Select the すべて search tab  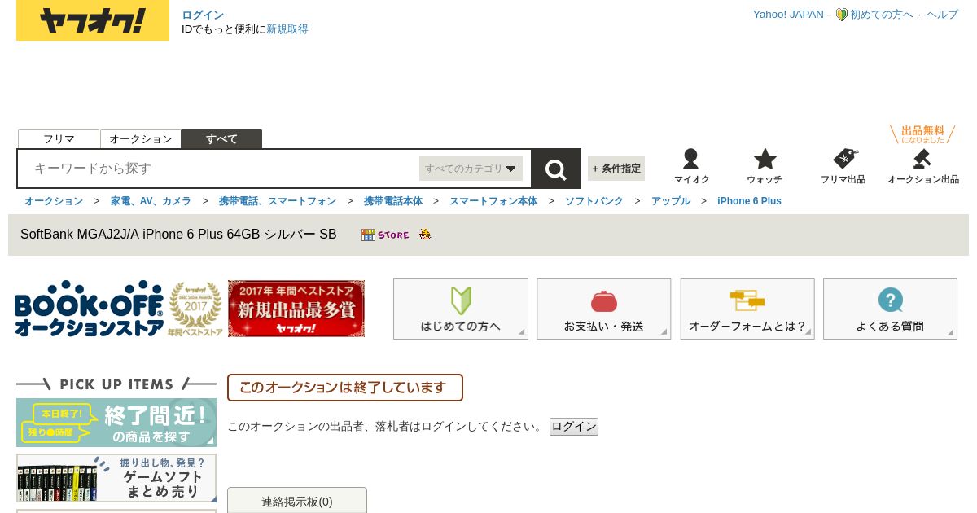(x=221, y=139)
